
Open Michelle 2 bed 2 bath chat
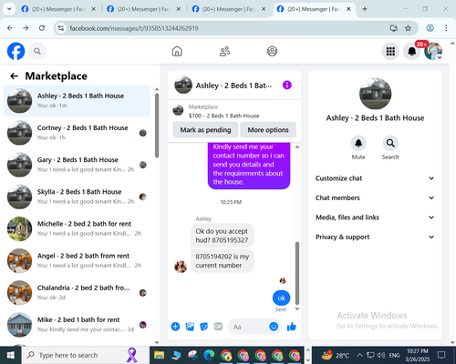click(x=77, y=228)
